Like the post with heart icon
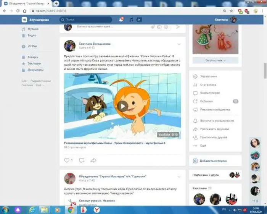The image size is (267, 214). (67, 160)
